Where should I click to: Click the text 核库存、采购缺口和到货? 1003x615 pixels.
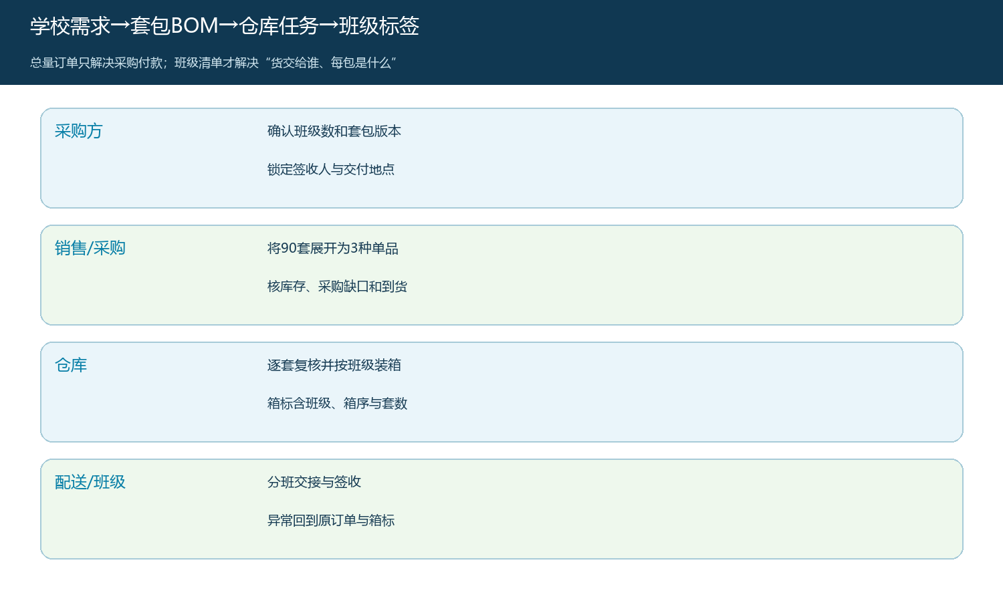pyautogui.click(x=337, y=286)
